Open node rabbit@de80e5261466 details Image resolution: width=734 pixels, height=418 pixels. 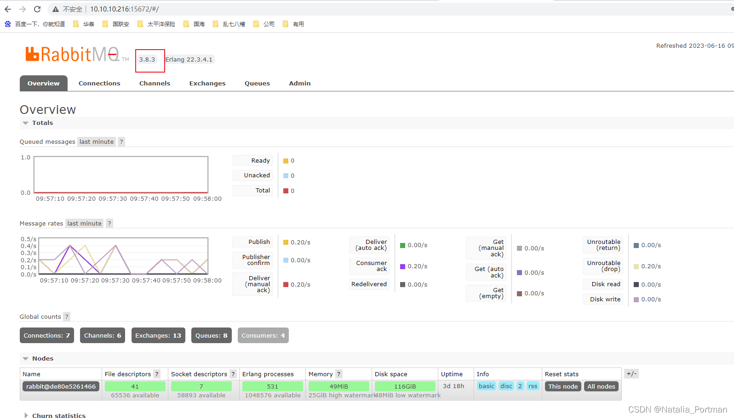pyautogui.click(x=61, y=386)
